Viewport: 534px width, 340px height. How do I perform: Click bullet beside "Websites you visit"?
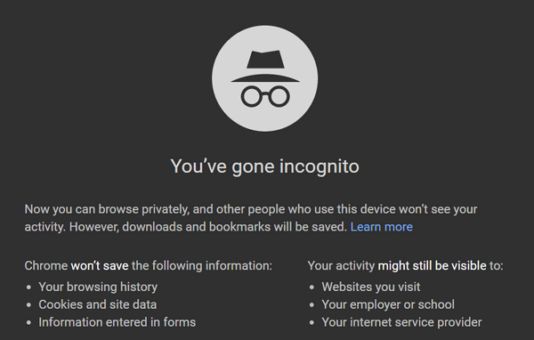[312, 287]
